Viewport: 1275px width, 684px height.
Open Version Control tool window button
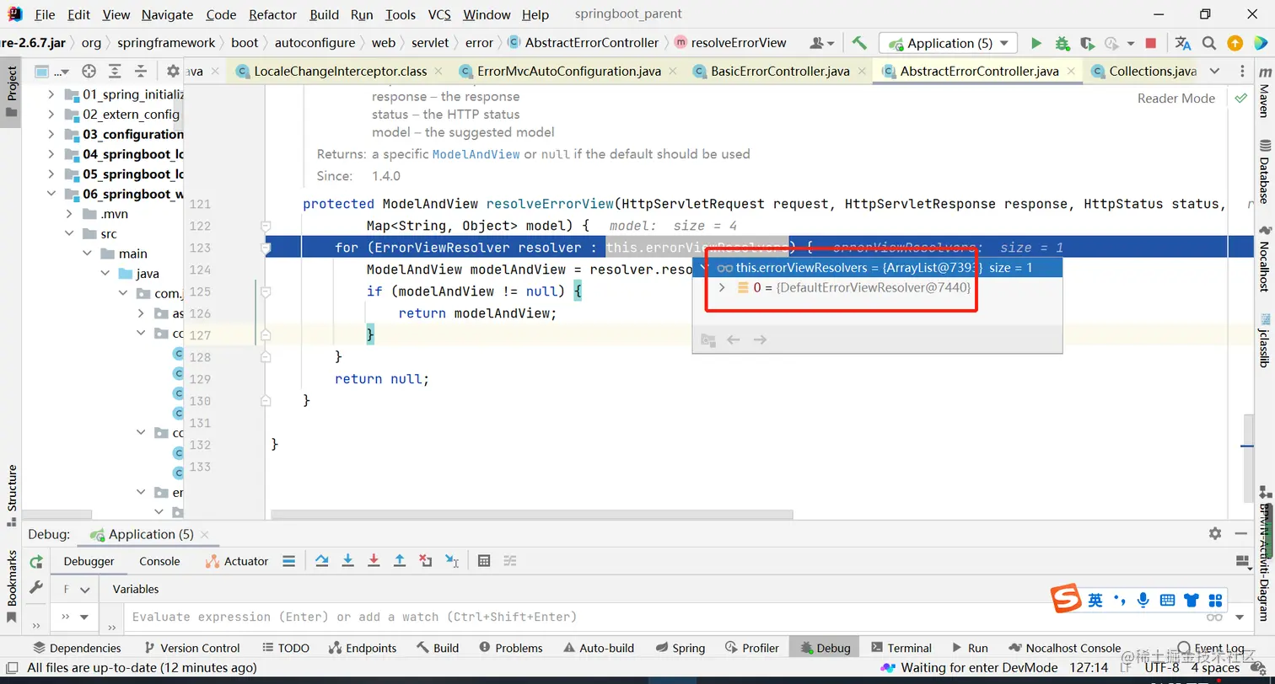(192, 648)
